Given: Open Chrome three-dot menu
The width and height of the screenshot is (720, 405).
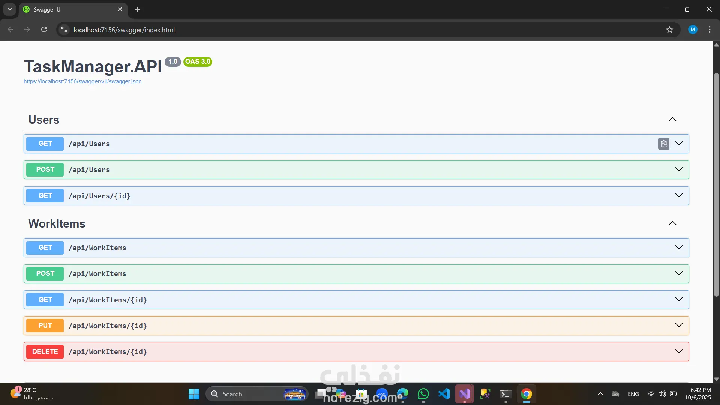Looking at the screenshot, I should (x=709, y=30).
